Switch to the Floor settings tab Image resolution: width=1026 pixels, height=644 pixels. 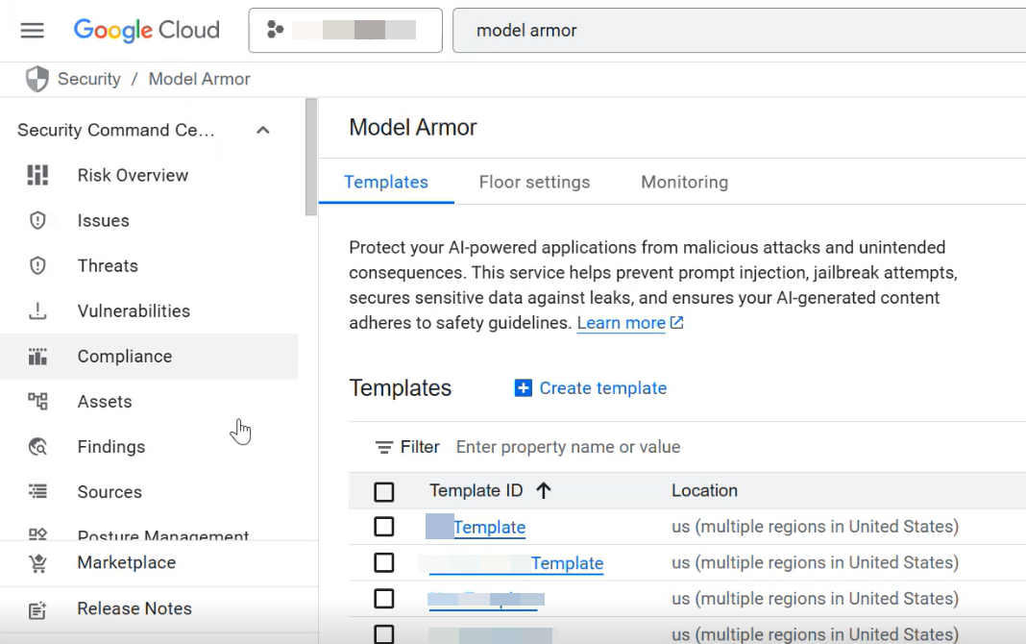[534, 182]
